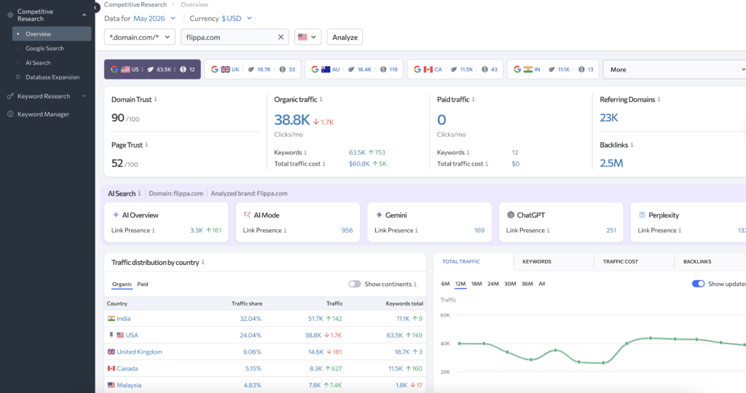Click the 38.8K organic traffic value
The image size is (746, 393).
pos(292,120)
